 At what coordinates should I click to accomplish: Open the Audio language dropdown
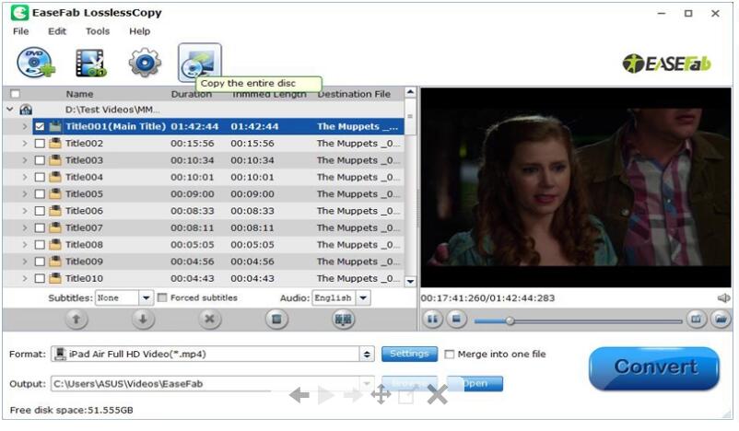coord(363,297)
